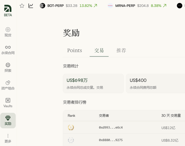Screen dimensions: 185x146
Task: Switch to the 推荐 tab
Action: (121, 50)
